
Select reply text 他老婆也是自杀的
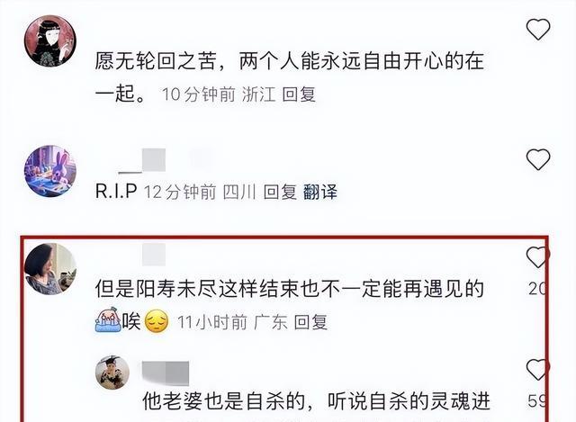point(224,401)
